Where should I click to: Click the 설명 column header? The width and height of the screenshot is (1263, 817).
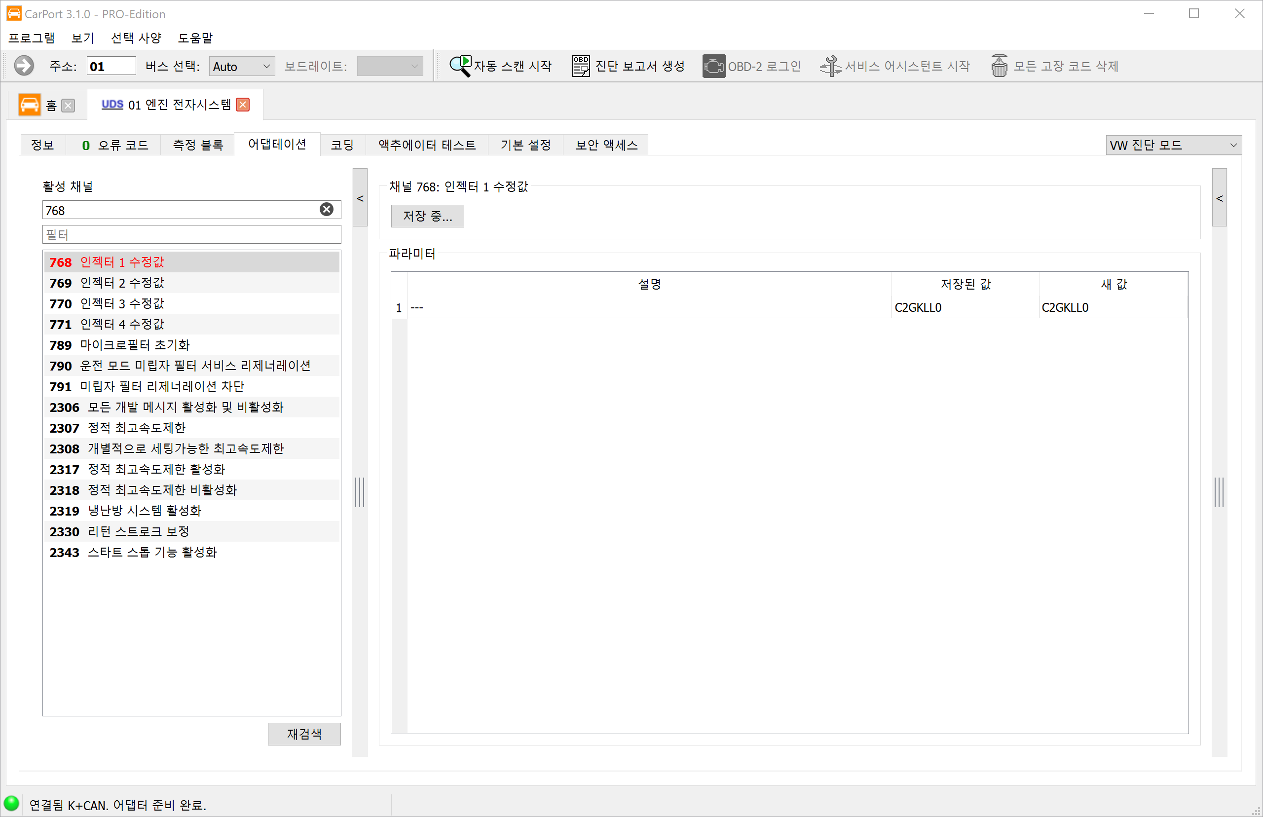coord(649,284)
